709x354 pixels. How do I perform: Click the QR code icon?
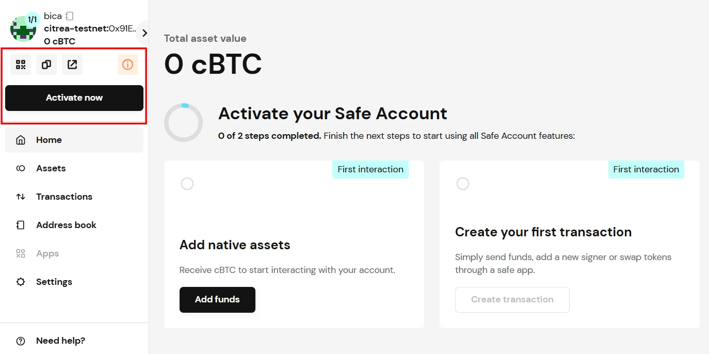(x=21, y=65)
